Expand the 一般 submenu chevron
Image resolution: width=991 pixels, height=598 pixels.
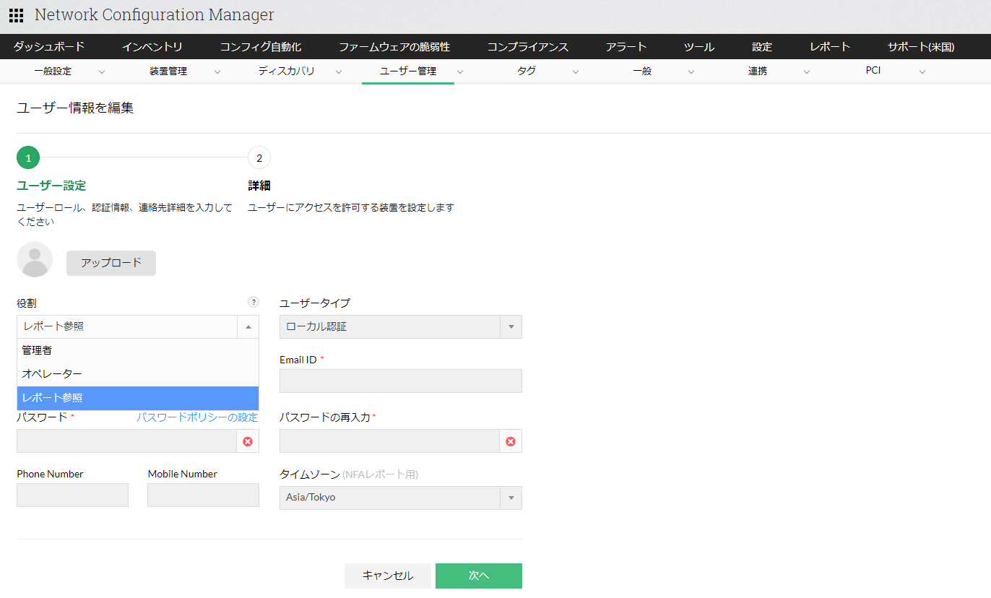(x=691, y=71)
